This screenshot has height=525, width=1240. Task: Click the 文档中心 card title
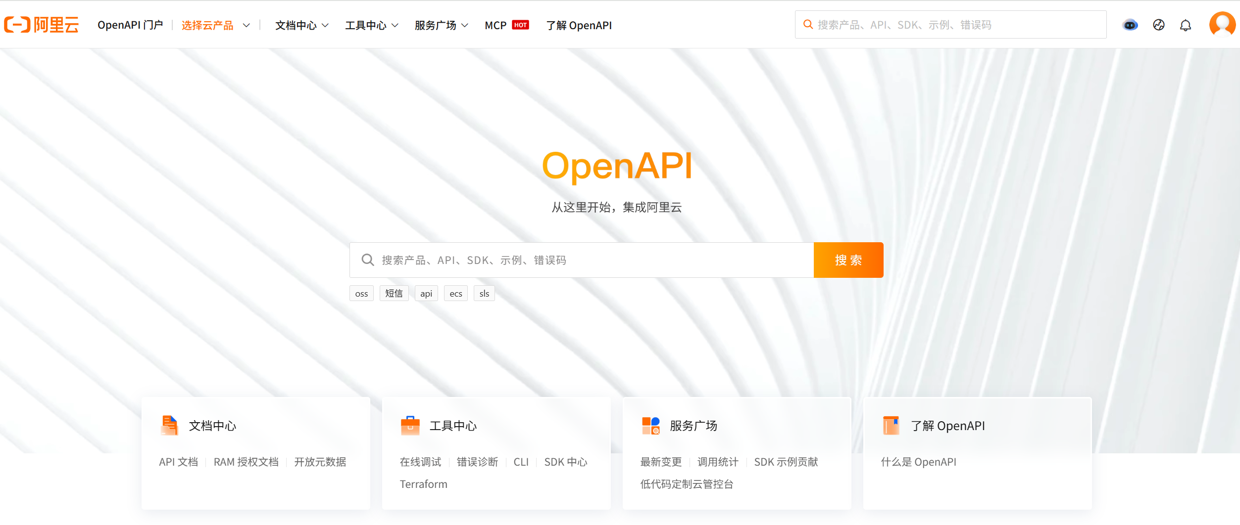coord(213,426)
